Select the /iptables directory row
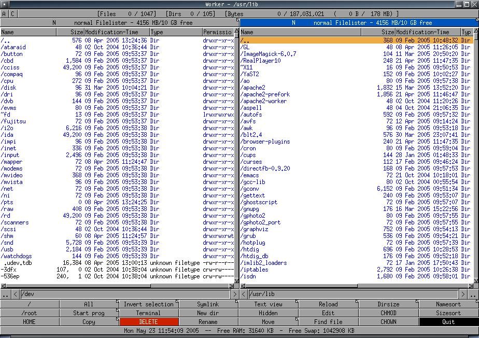 357,270
